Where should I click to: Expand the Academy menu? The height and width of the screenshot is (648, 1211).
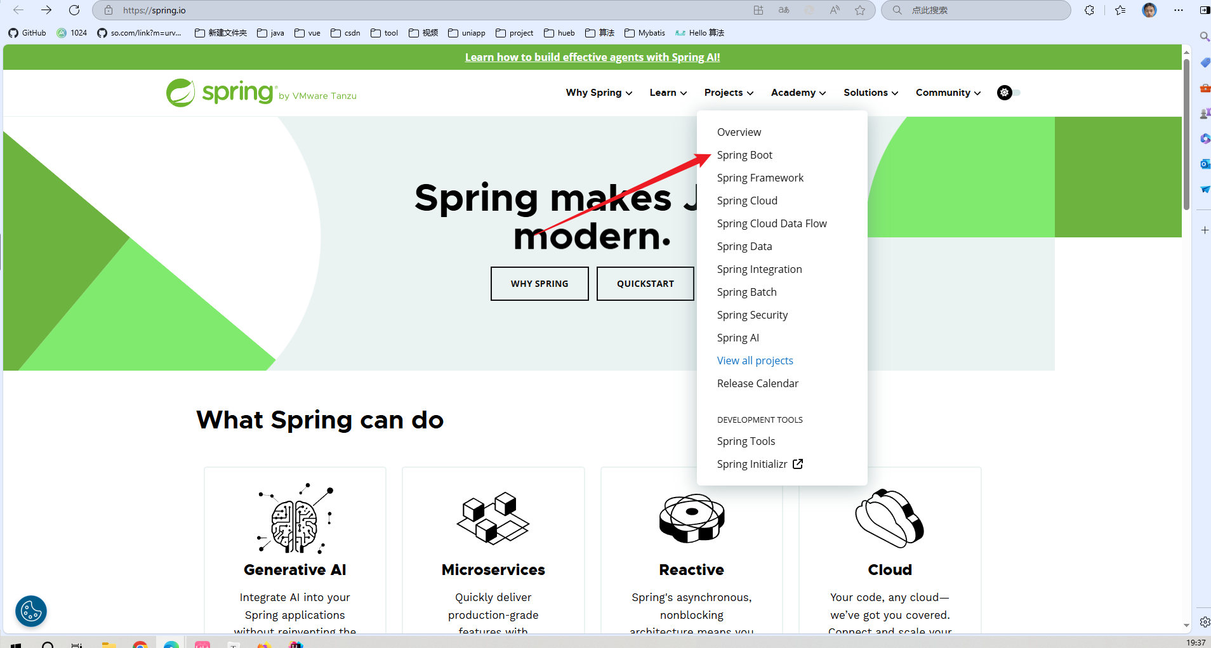click(798, 93)
